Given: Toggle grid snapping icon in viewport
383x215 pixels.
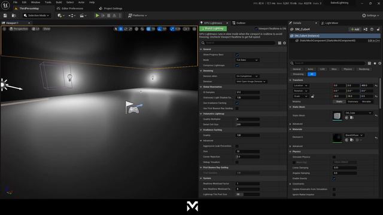Looking at the screenshot, I should point(148,29).
